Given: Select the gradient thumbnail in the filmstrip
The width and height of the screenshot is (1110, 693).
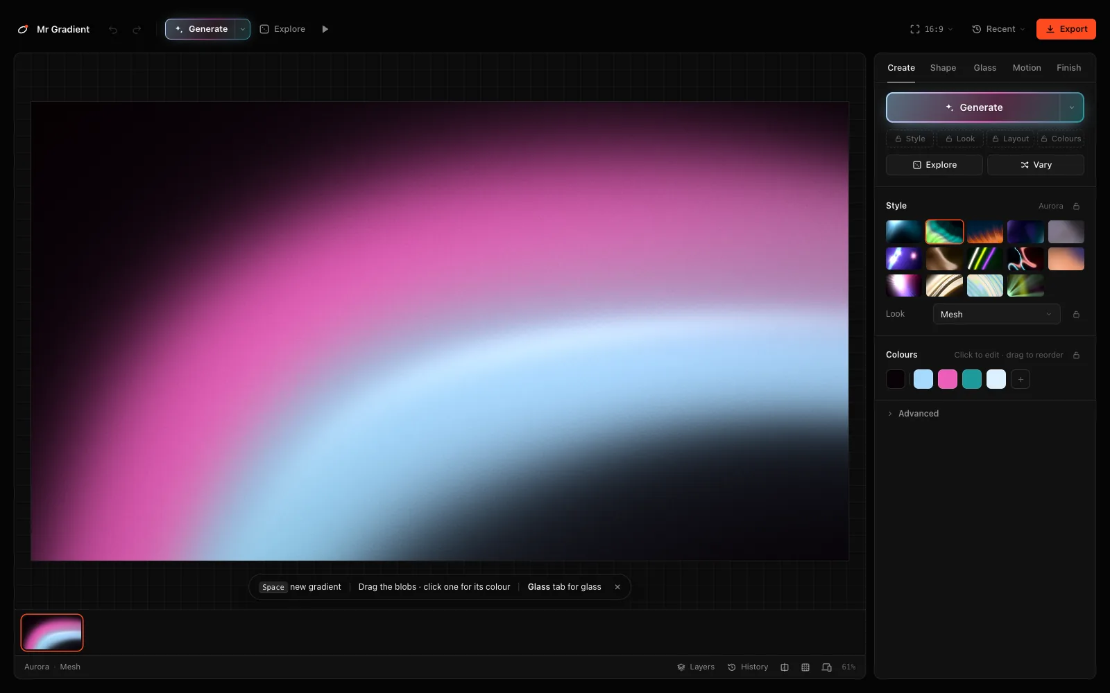Looking at the screenshot, I should 52,633.
